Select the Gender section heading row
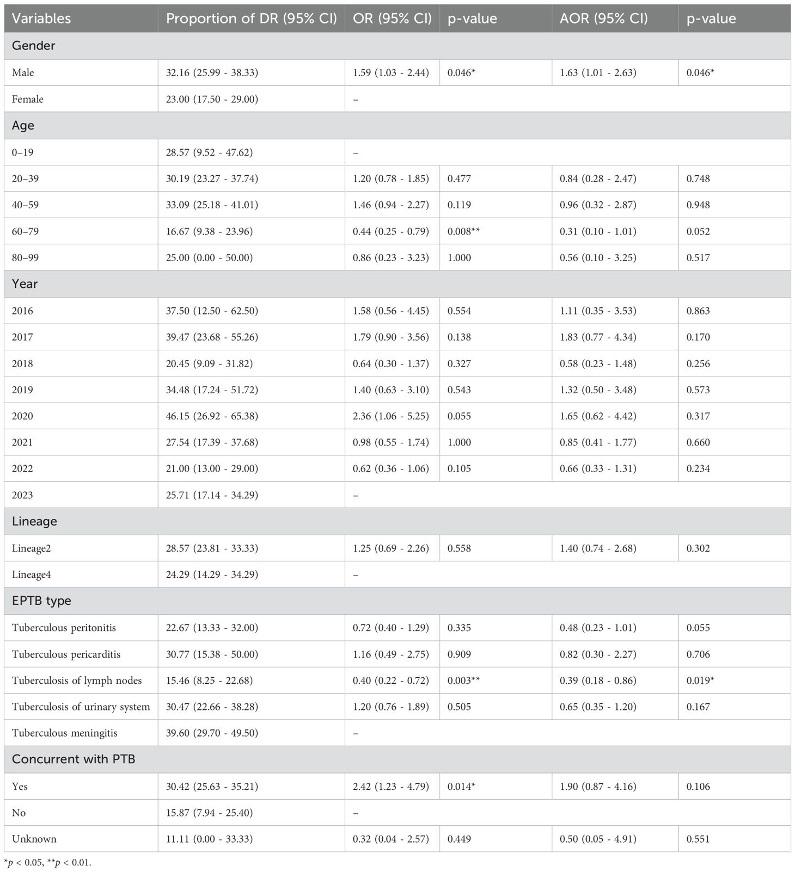The height and width of the screenshot is (872, 795). pos(34,46)
